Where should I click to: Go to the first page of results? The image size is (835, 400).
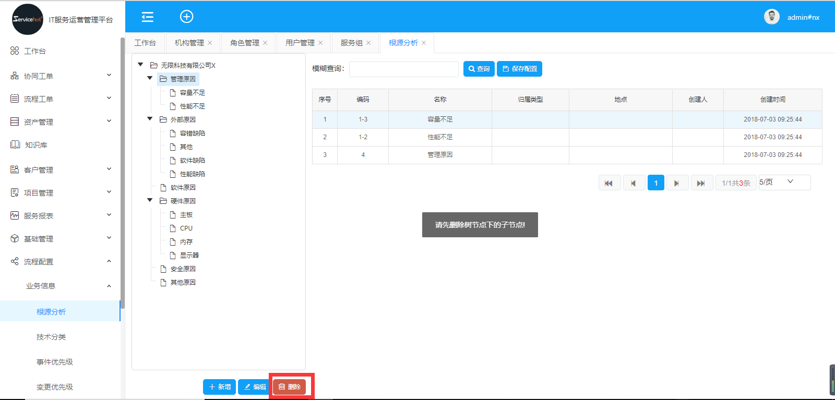(609, 183)
